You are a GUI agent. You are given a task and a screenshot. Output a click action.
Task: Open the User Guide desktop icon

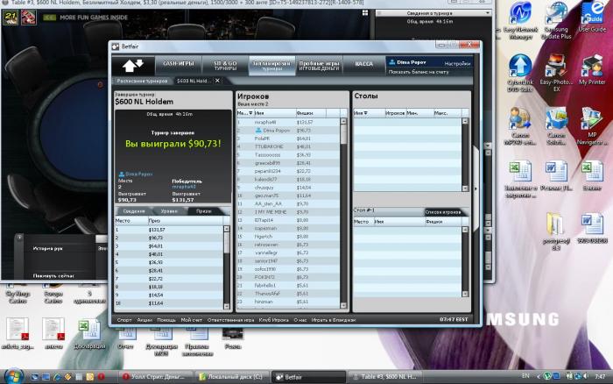click(592, 18)
